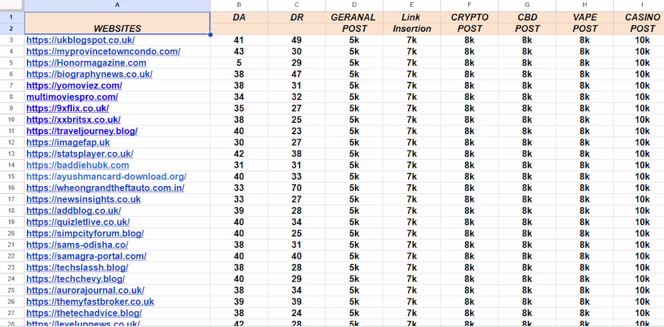Select the CASINO POST header cell
Viewport: 664px width, 327px height.
tap(639, 23)
